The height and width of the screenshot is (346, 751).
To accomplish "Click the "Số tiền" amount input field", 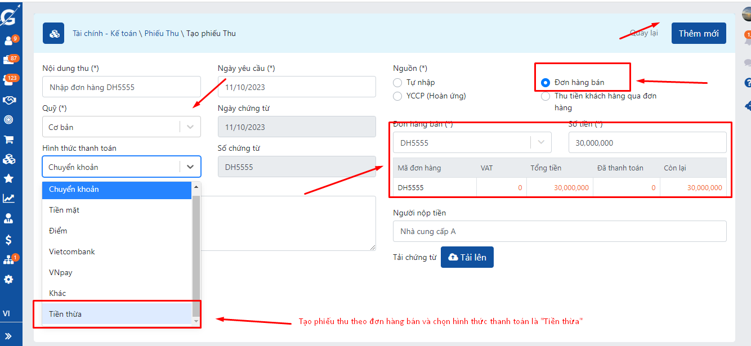I will (x=647, y=143).
